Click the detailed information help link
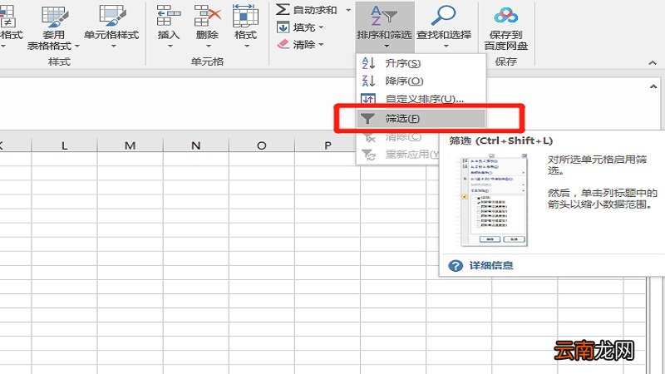Viewport: 665px width, 374px height. pos(491,265)
